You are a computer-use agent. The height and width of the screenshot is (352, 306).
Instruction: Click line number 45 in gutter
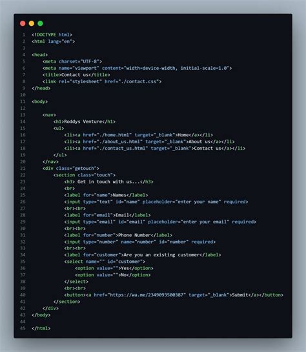coord(23,329)
